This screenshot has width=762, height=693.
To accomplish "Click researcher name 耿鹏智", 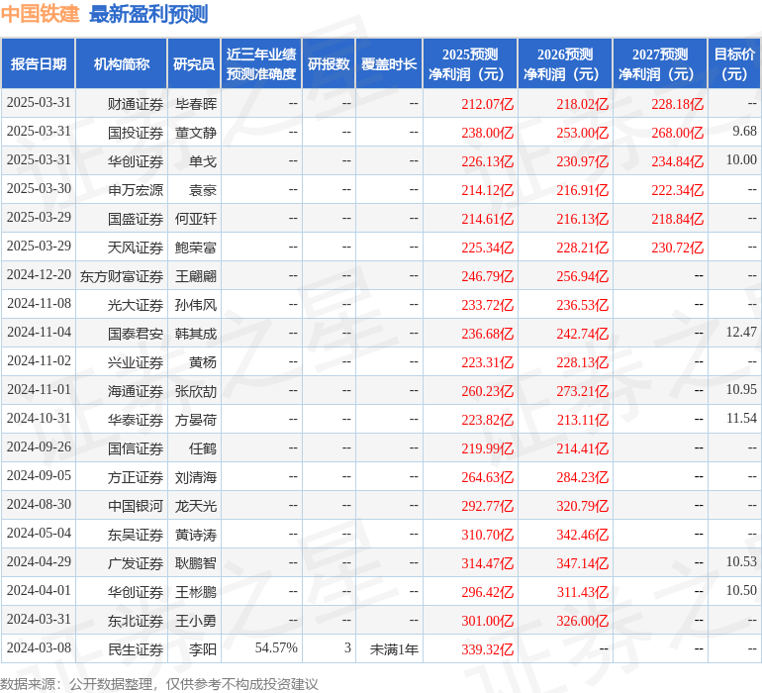I will [196, 562].
